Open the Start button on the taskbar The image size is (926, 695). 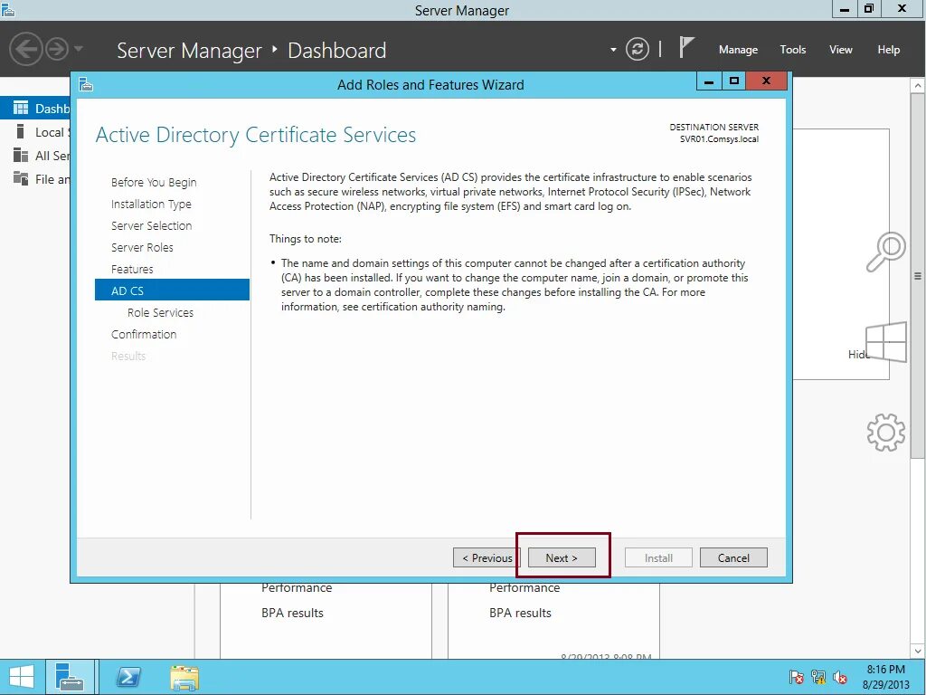[22, 677]
